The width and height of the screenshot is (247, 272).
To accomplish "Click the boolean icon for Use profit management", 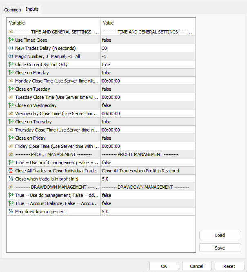I will coord(11,163).
